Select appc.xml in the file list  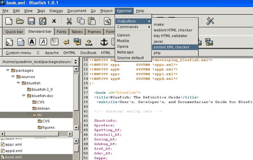click(x=11, y=145)
